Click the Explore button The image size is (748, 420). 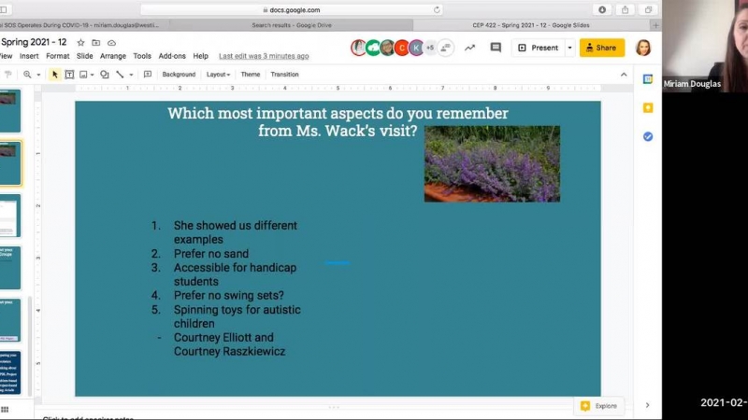[598, 406]
